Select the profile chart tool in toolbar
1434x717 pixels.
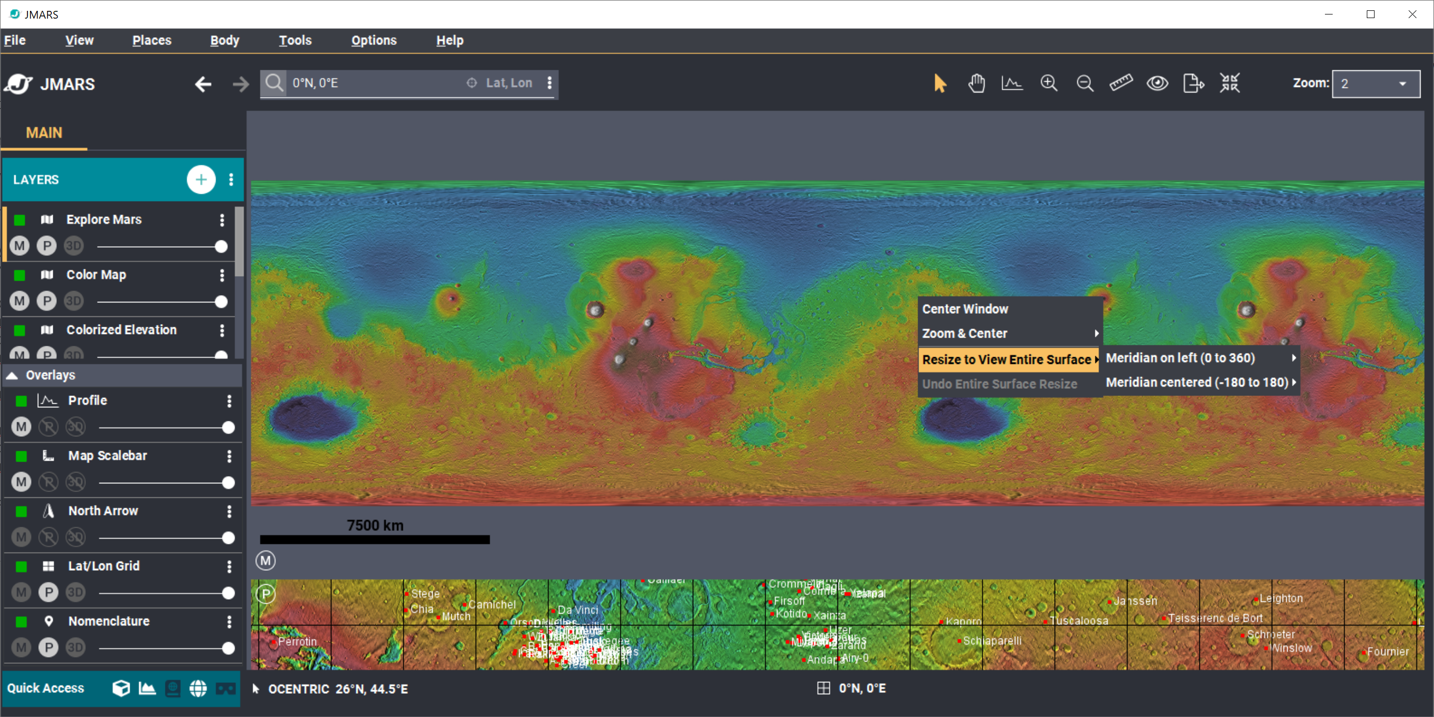click(x=1012, y=84)
